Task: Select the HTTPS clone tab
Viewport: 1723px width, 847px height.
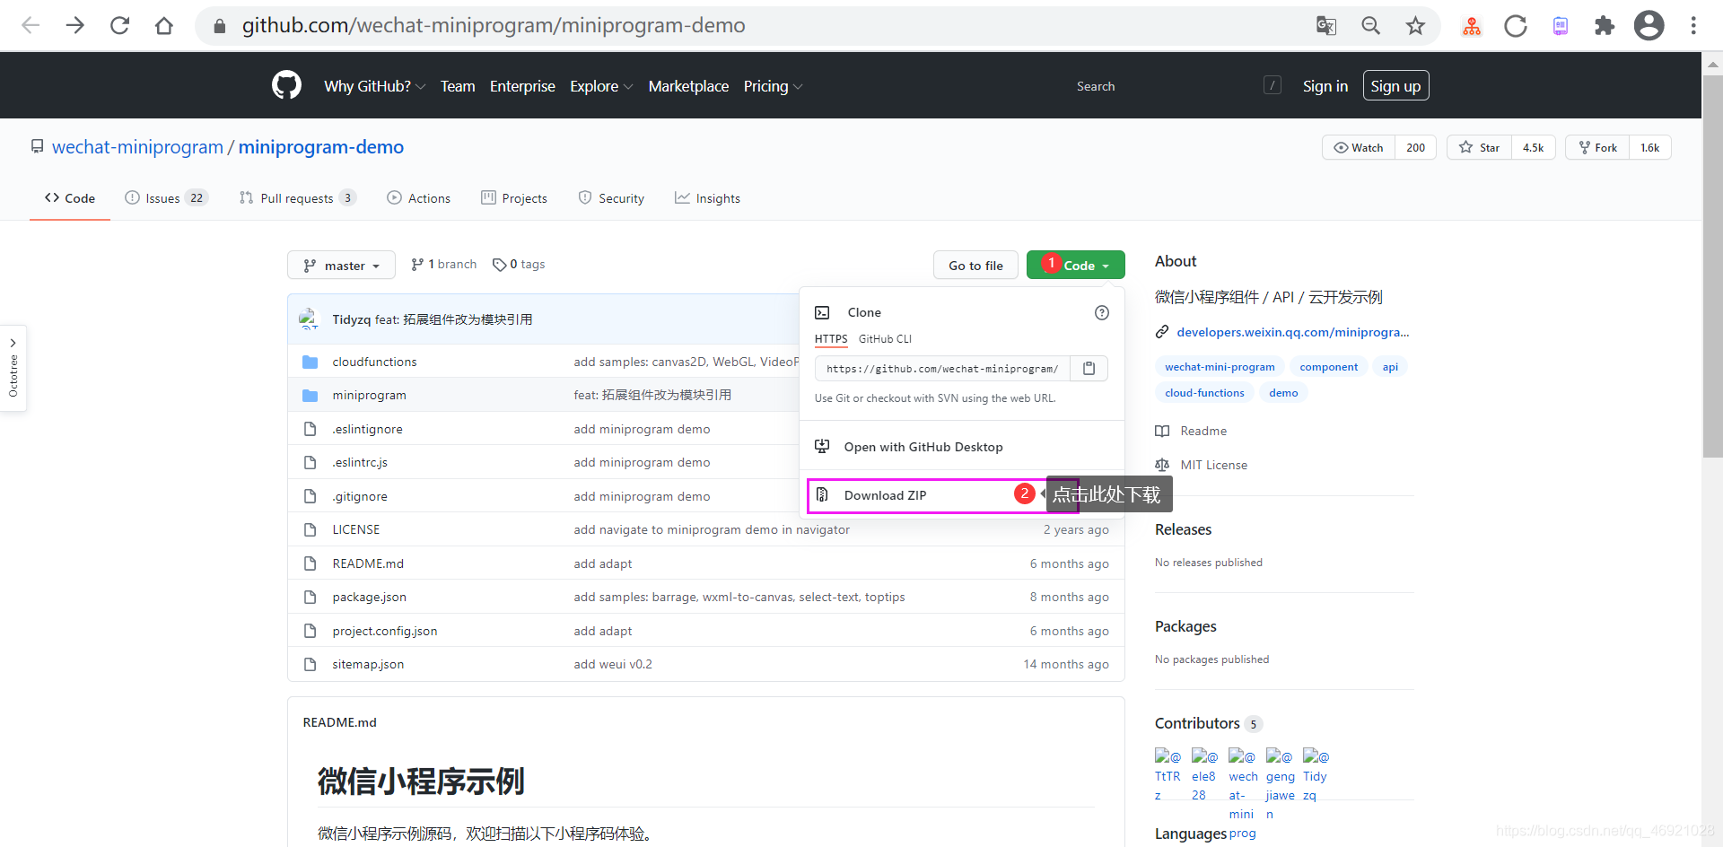Action: pyautogui.click(x=831, y=338)
